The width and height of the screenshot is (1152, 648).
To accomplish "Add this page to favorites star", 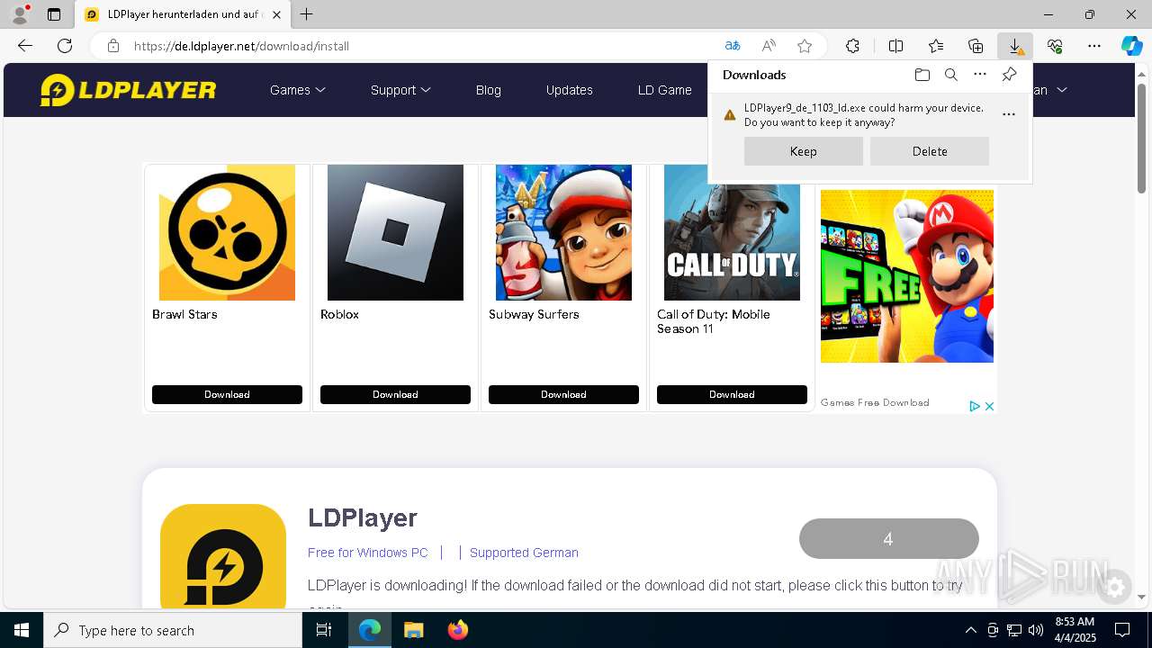I will (x=805, y=46).
